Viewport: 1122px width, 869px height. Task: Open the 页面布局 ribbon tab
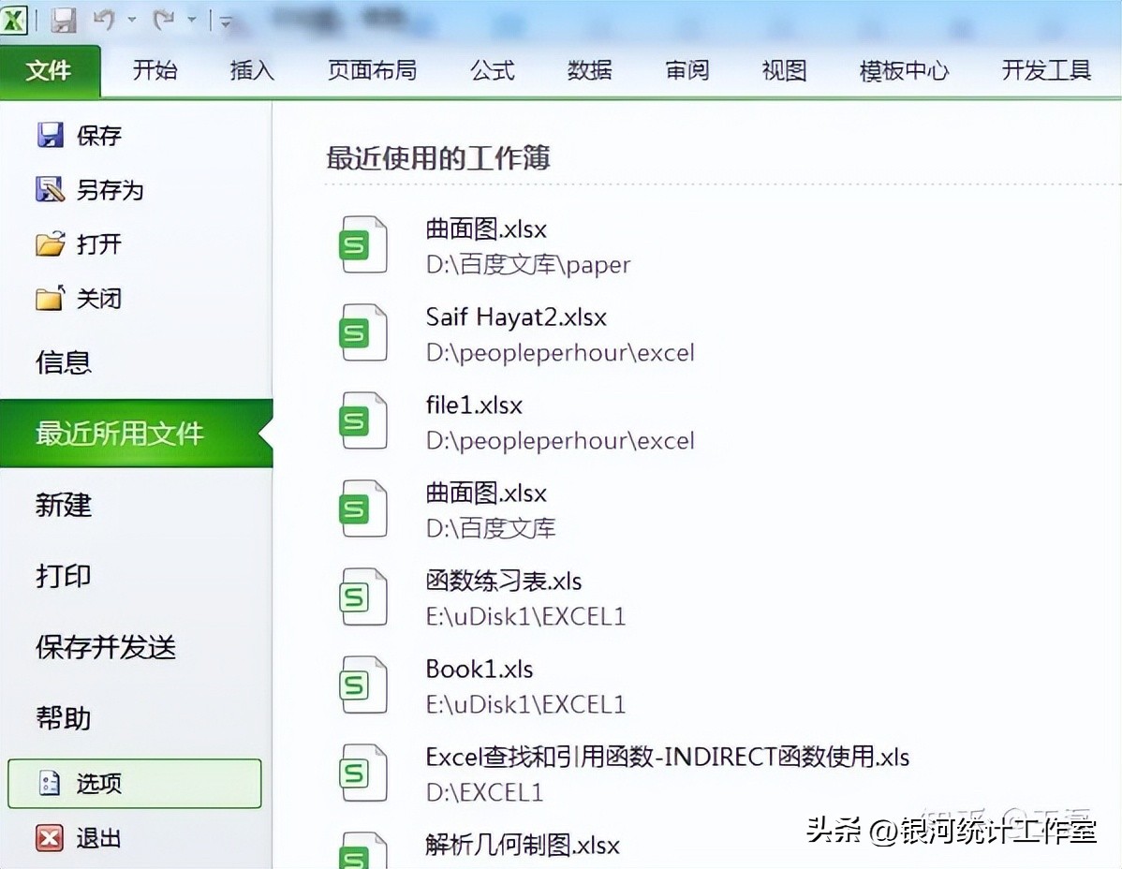[x=372, y=70]
